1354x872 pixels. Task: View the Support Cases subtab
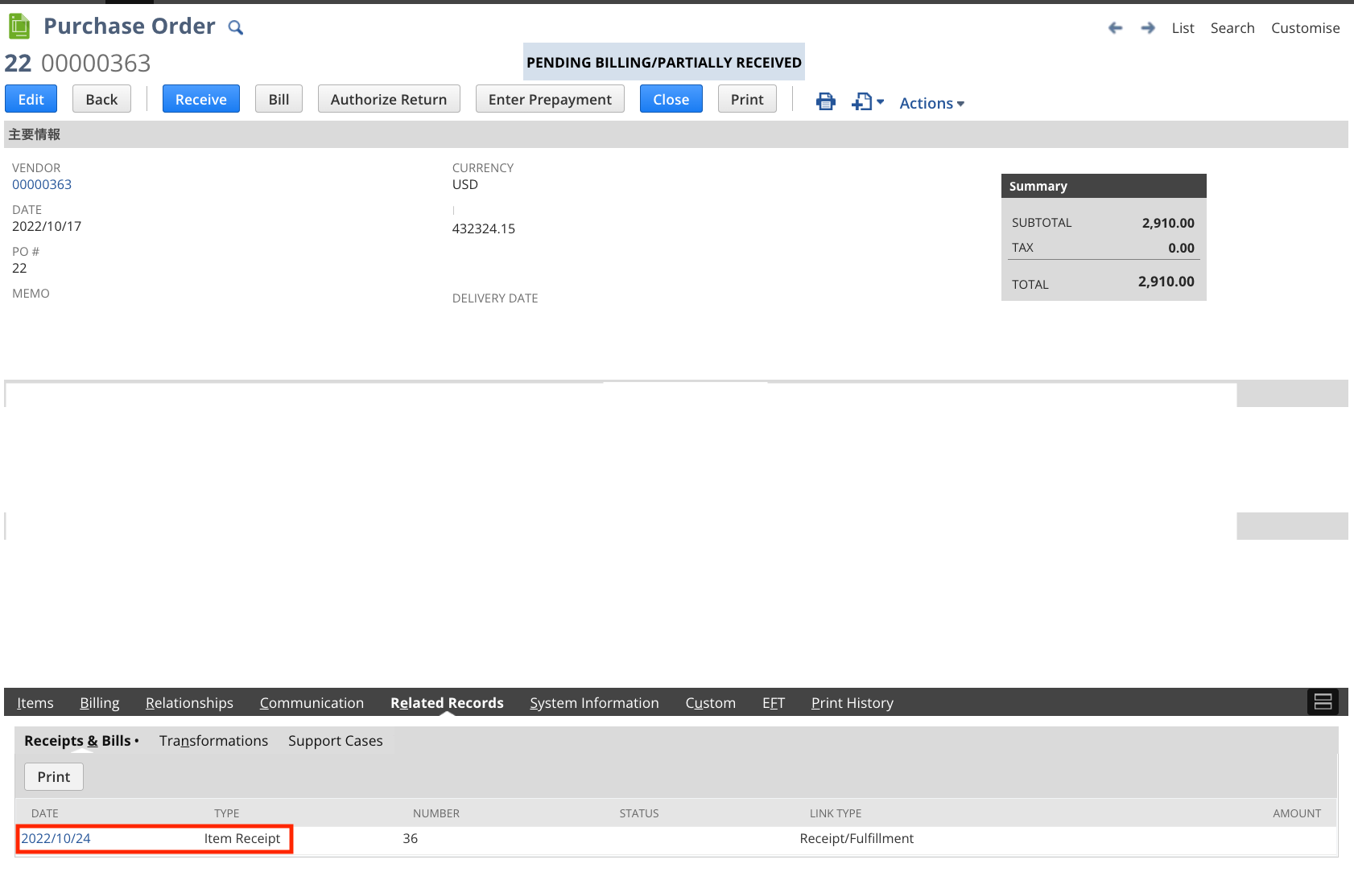(335, 741)
